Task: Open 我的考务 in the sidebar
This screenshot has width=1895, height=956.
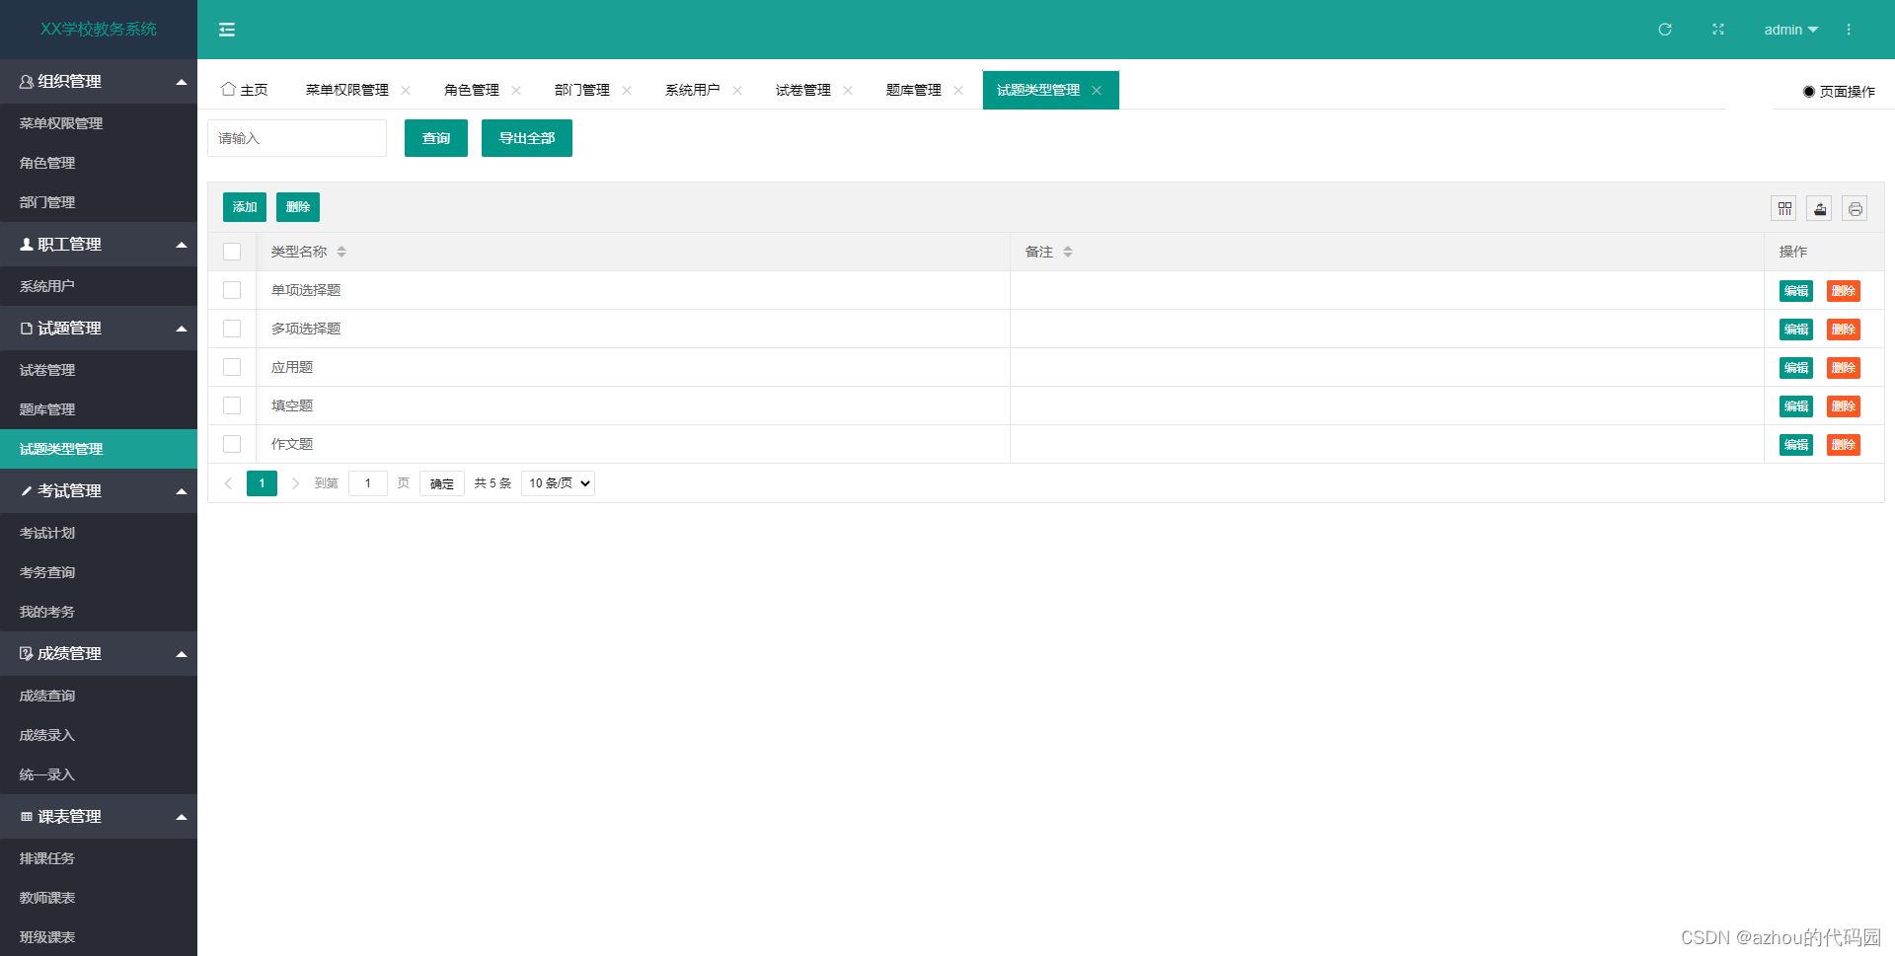Action: pyautogui.click(x=99, y=612)
